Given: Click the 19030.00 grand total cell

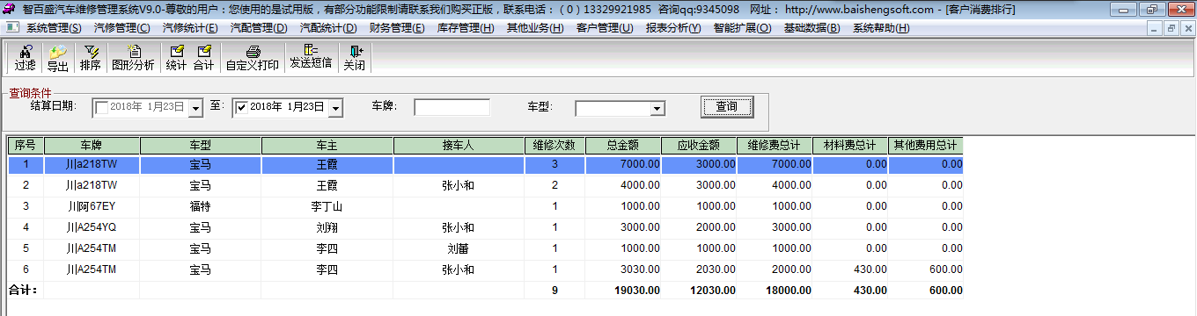Looking at the screenshot, I should tap(623, 290).
